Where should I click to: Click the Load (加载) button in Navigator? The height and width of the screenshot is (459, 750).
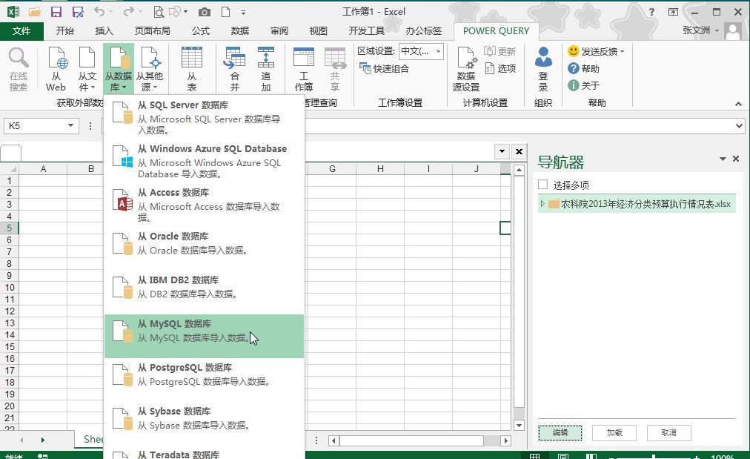pyautogui.click(x=614, y=432)
